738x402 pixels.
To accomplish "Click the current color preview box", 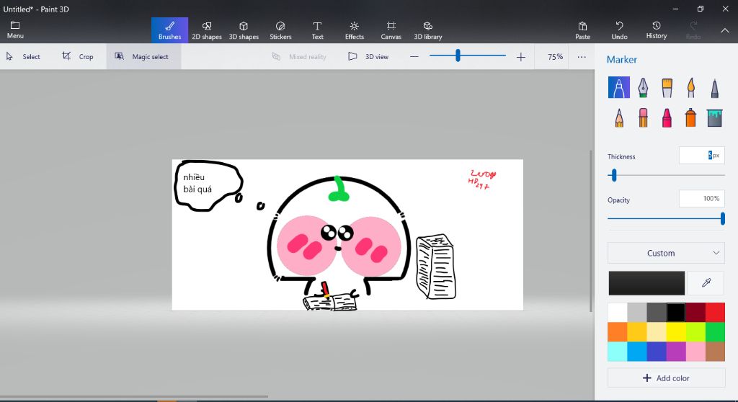I will tap(646, 283).
